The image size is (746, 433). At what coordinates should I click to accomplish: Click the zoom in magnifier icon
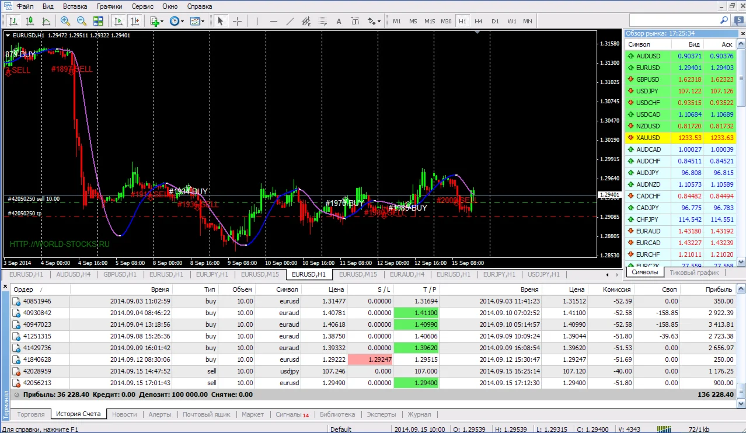65,21
